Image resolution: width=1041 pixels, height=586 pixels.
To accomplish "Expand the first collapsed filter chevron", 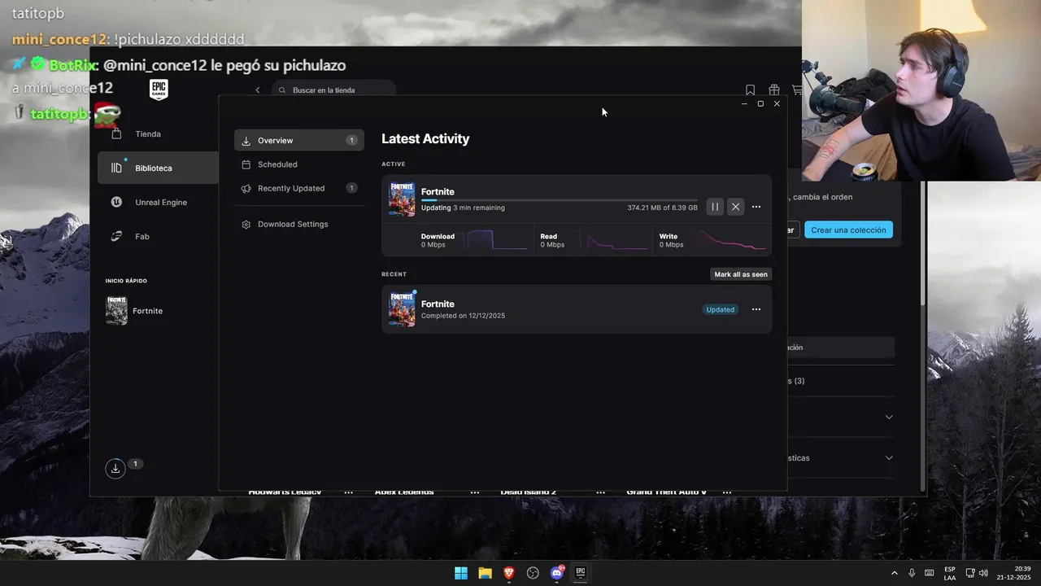I will tap(889, 417).
